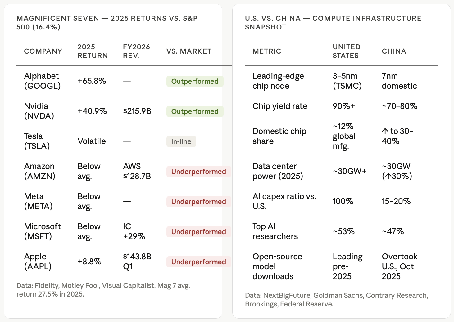Click the CHINA column header
Image resolution: width=454 pixels, height=322 pixels.
pyautogui.click(x=394, y=51)
